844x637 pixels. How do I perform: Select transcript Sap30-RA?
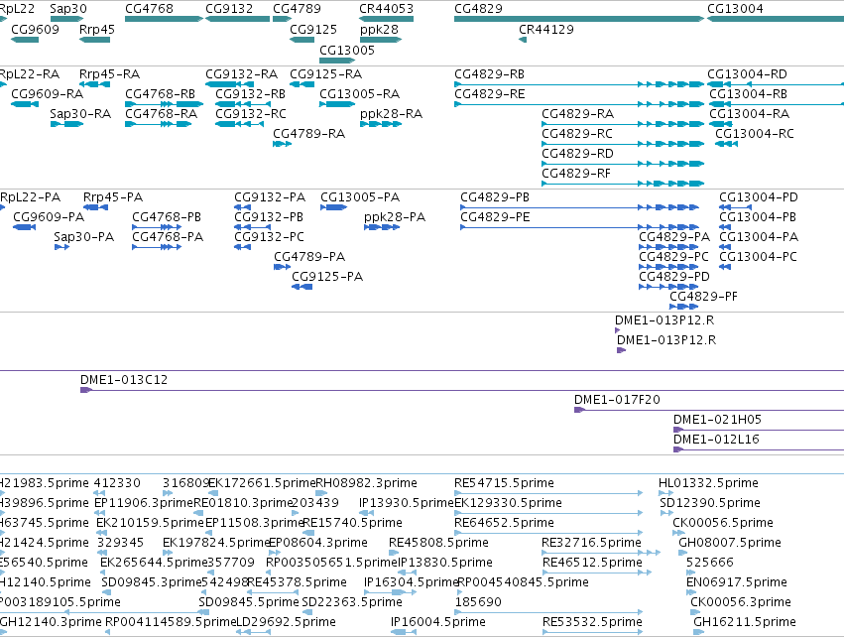[66, 124]
